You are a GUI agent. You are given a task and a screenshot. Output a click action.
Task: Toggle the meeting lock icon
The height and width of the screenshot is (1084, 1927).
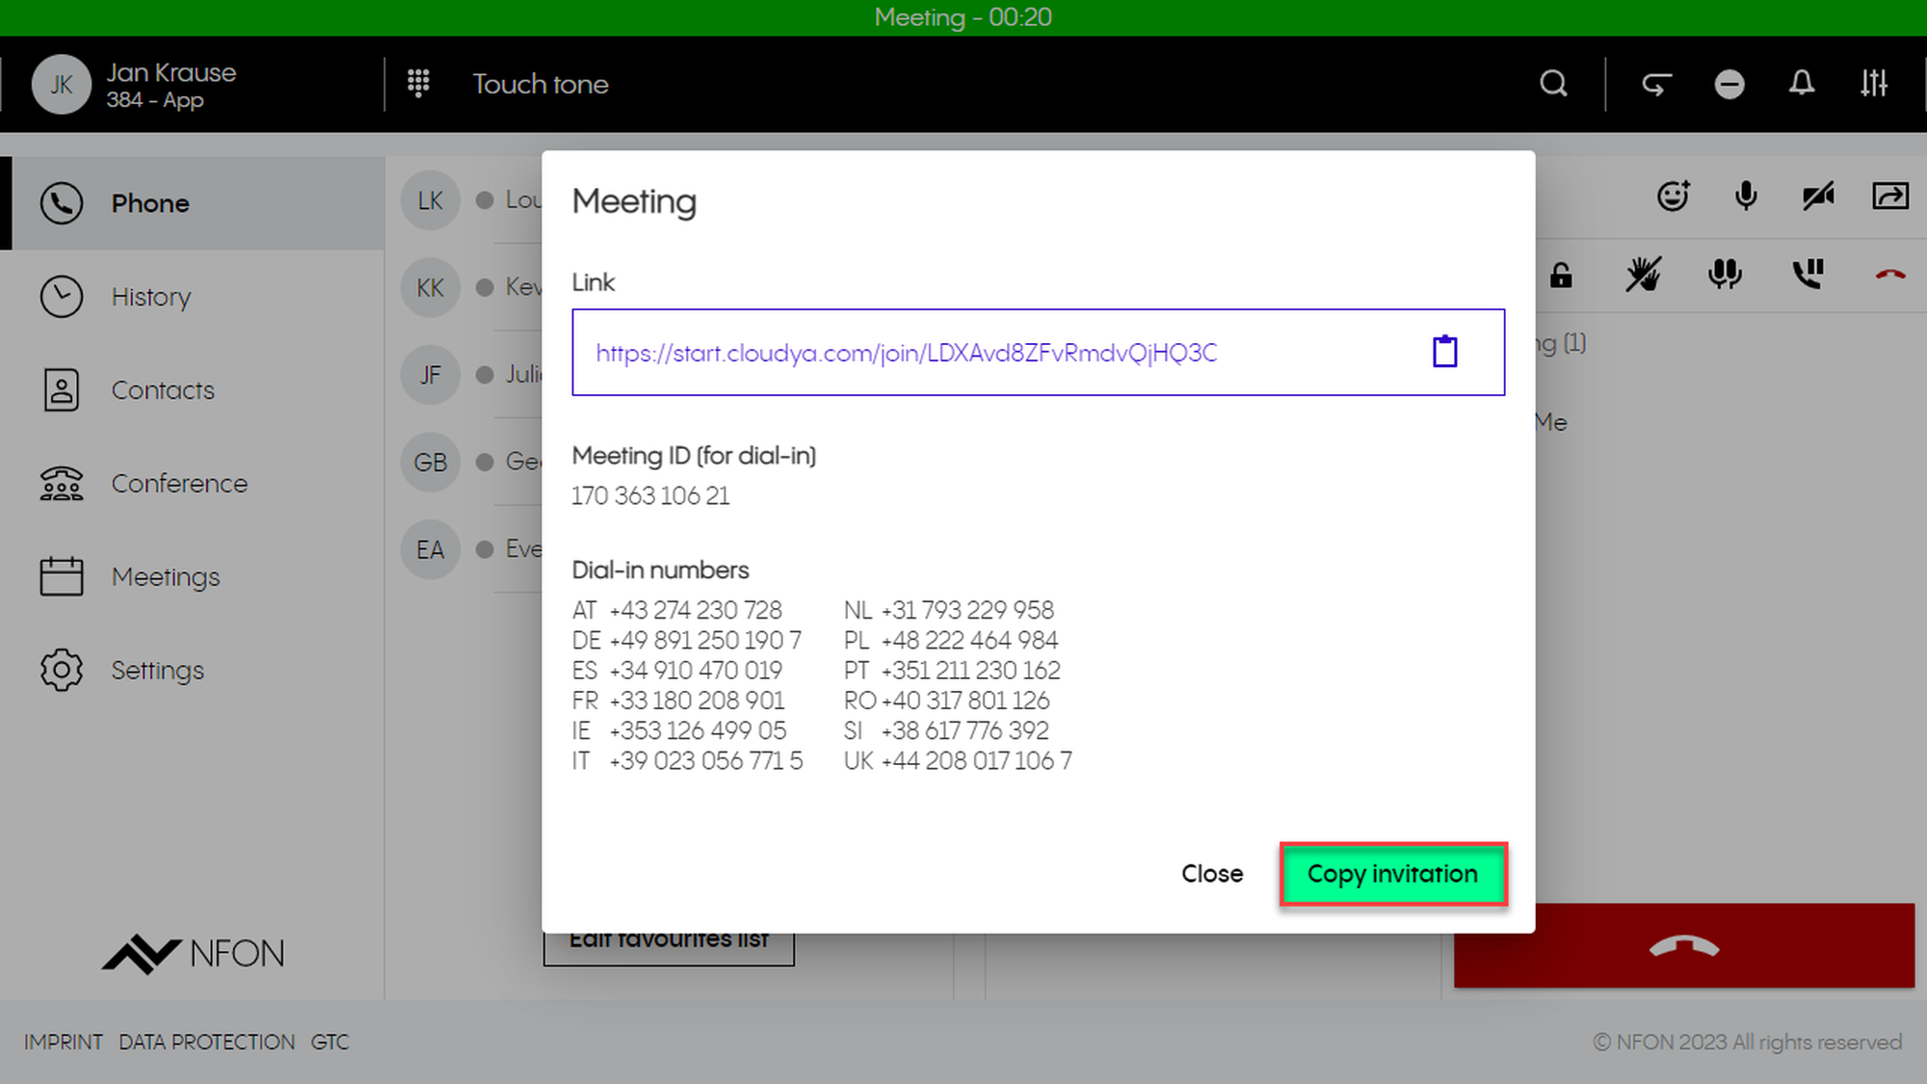pyautogui.click(x=1562, y=276)
